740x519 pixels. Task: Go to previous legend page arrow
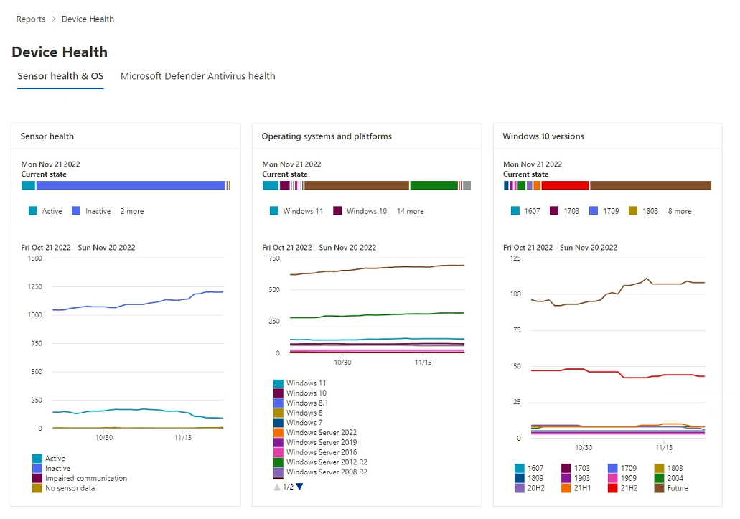(x=277, y=487)
